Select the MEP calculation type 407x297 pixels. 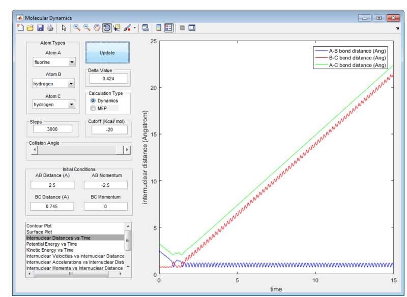(98, 109)
